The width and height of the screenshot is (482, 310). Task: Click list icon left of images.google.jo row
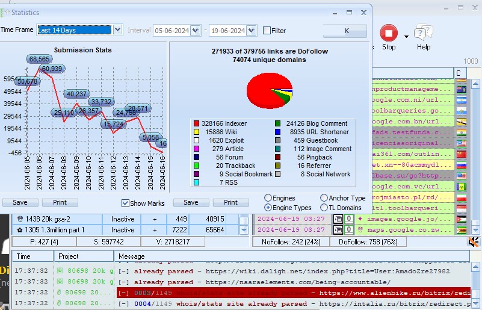[338, 219]
